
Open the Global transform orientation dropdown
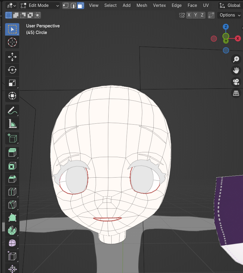point(230,6)
